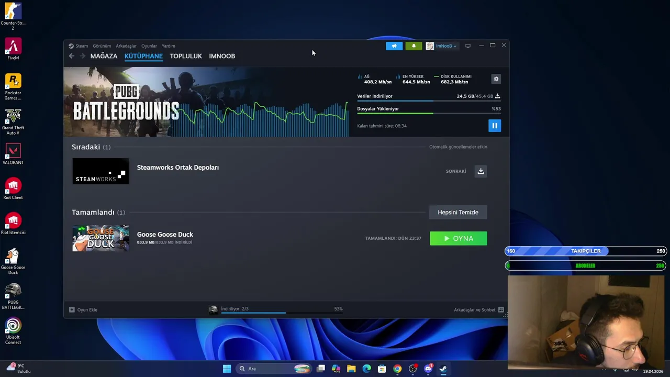Open Steam notifications bell
The width and height of the screenshot is (670, 377).
click(414, 46)
